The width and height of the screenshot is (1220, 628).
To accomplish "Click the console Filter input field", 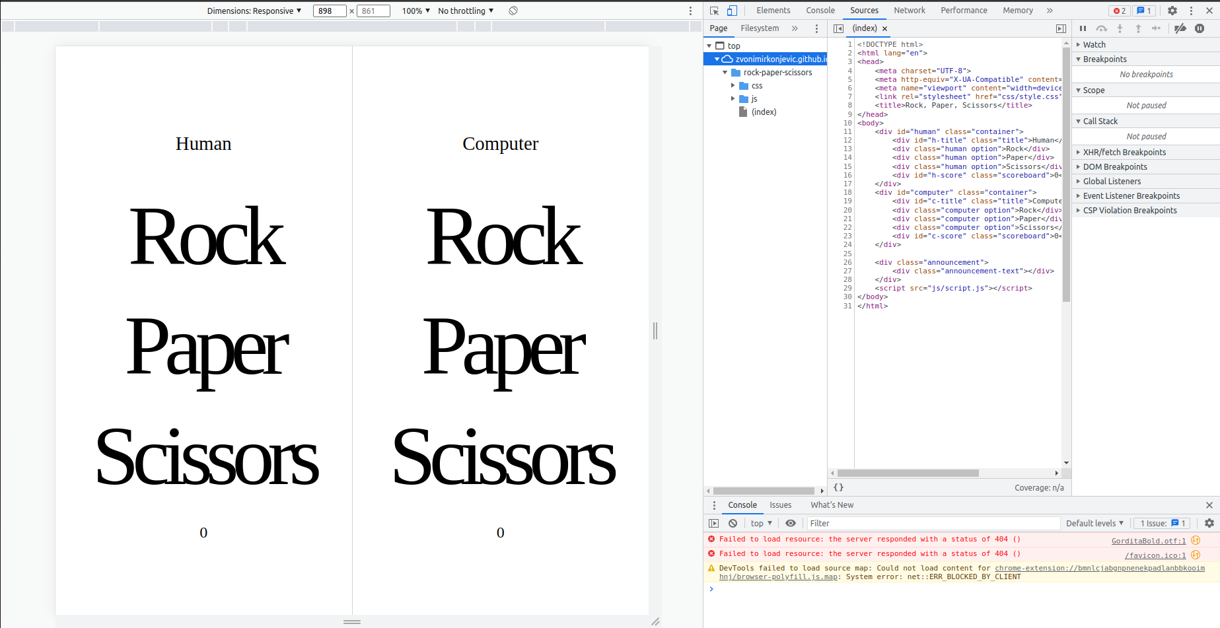I will click(x=933, y=523).
